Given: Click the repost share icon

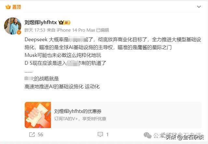Looking at the screenshot, I should 32,135.
